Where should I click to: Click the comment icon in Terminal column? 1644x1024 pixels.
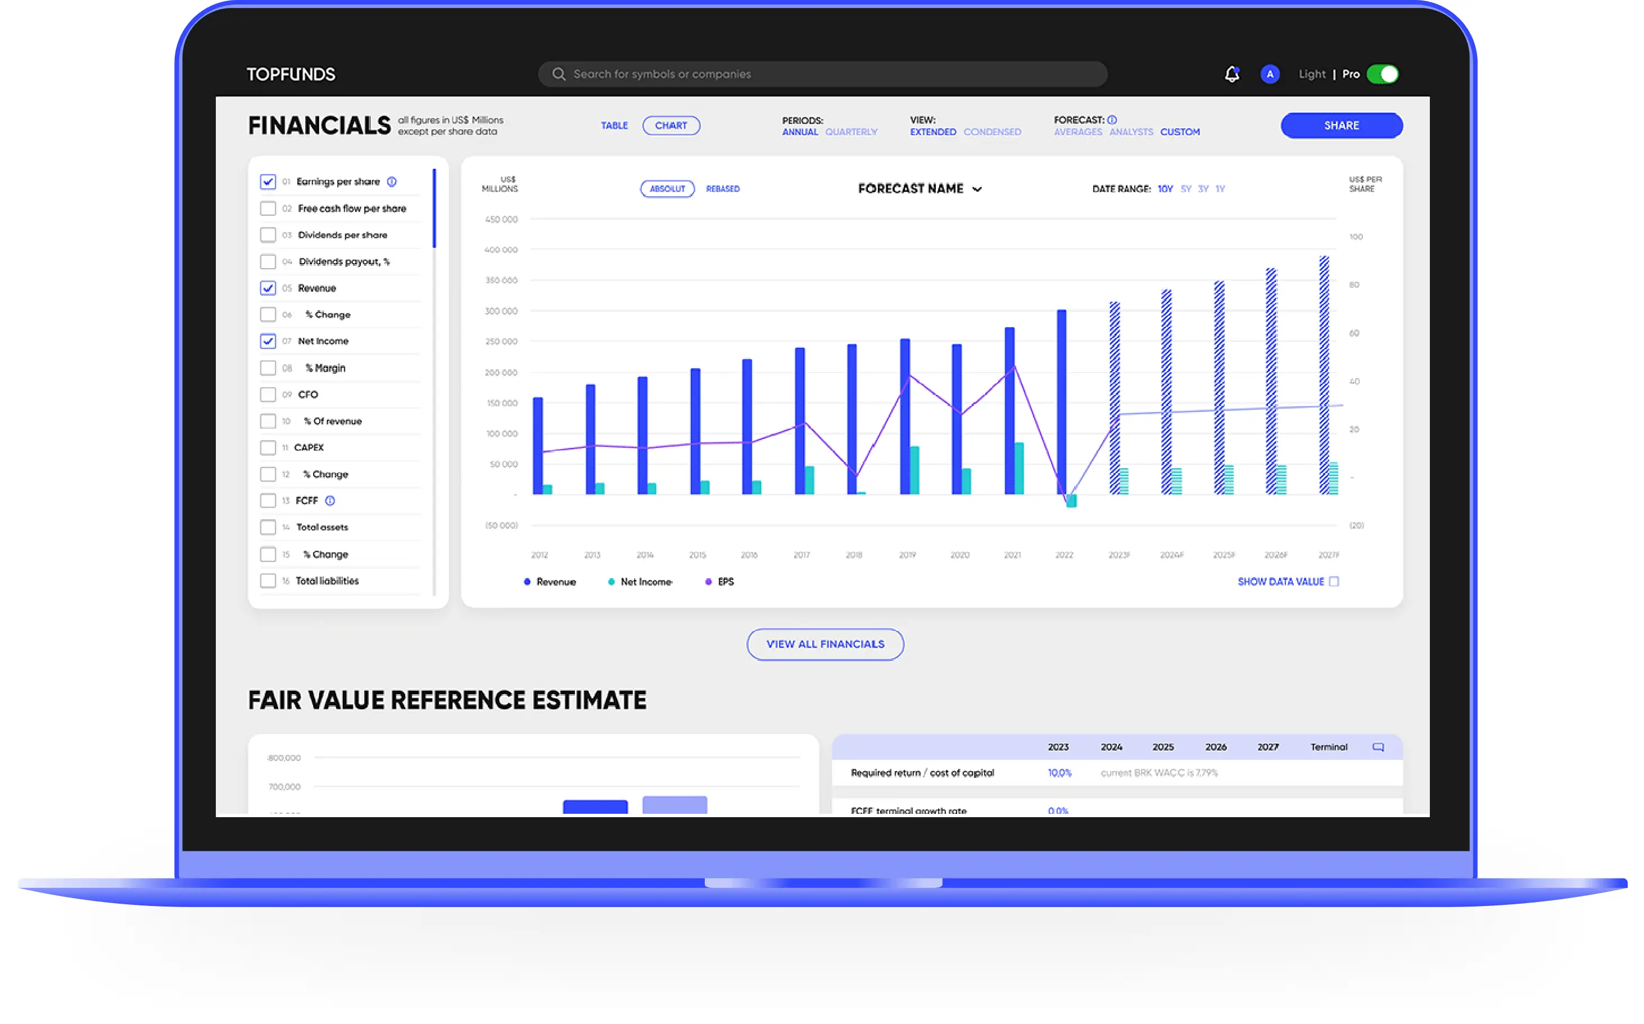[1377, 747]
